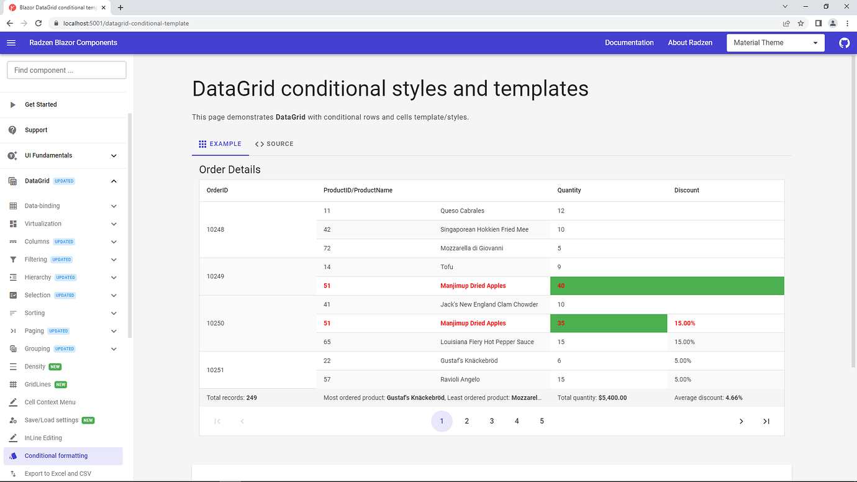Go to page 3 of grid
This screenshot has height=482, width=857.
click(x=492, y=421)
